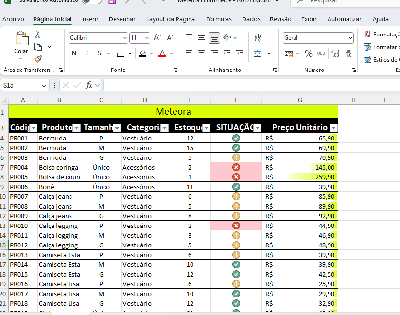The image size is (400, 315).
Task: Toggle the Salvamento Automático switch
Action: 92,1
